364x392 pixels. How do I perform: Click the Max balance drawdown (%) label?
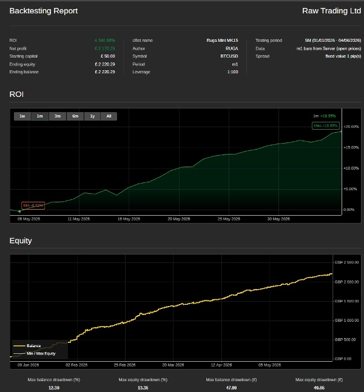pyautogui.click(x=54, y=380)
